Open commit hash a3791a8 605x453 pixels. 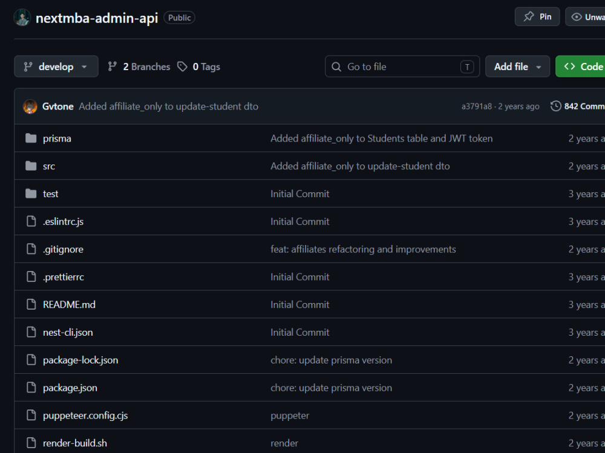click(477, 106)
